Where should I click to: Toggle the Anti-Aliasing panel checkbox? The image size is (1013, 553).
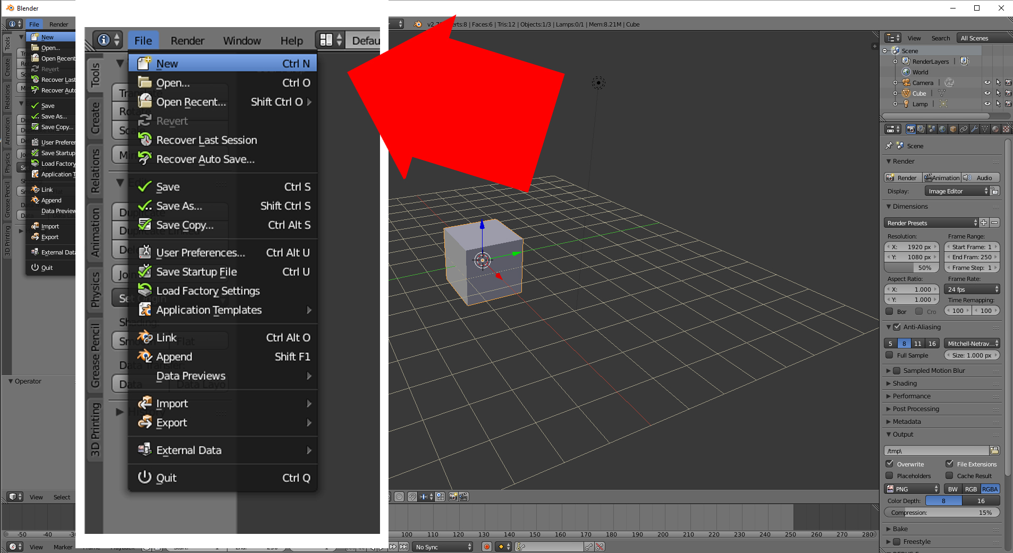897,327
